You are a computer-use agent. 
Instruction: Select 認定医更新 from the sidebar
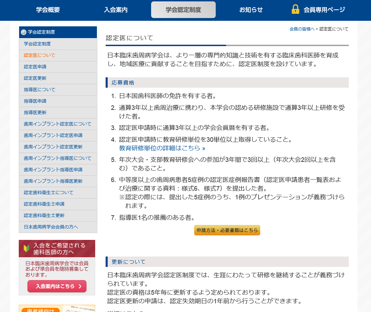click(35, 78)
